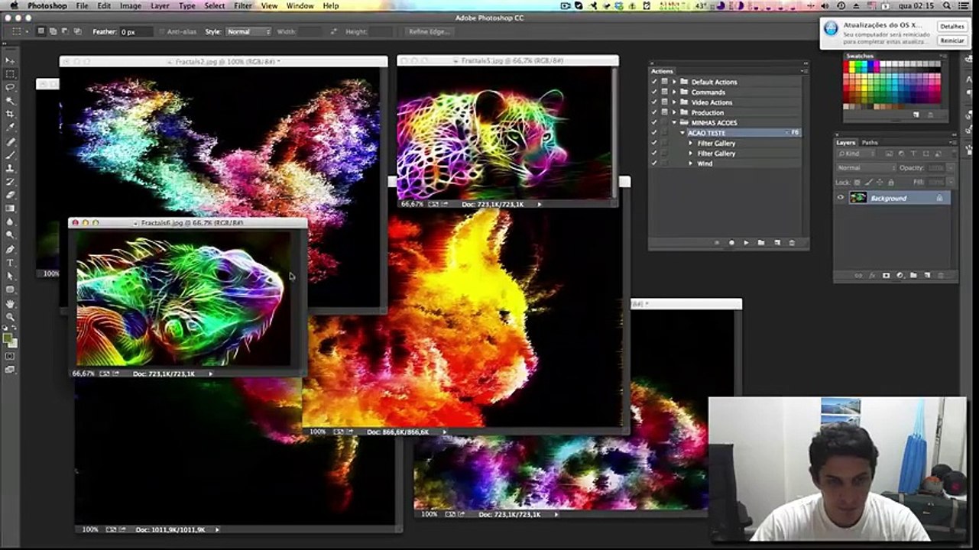Select the Lasso tool
This screenshot has height=550, width=979.
pyautogui.click(x=11, y=88)
